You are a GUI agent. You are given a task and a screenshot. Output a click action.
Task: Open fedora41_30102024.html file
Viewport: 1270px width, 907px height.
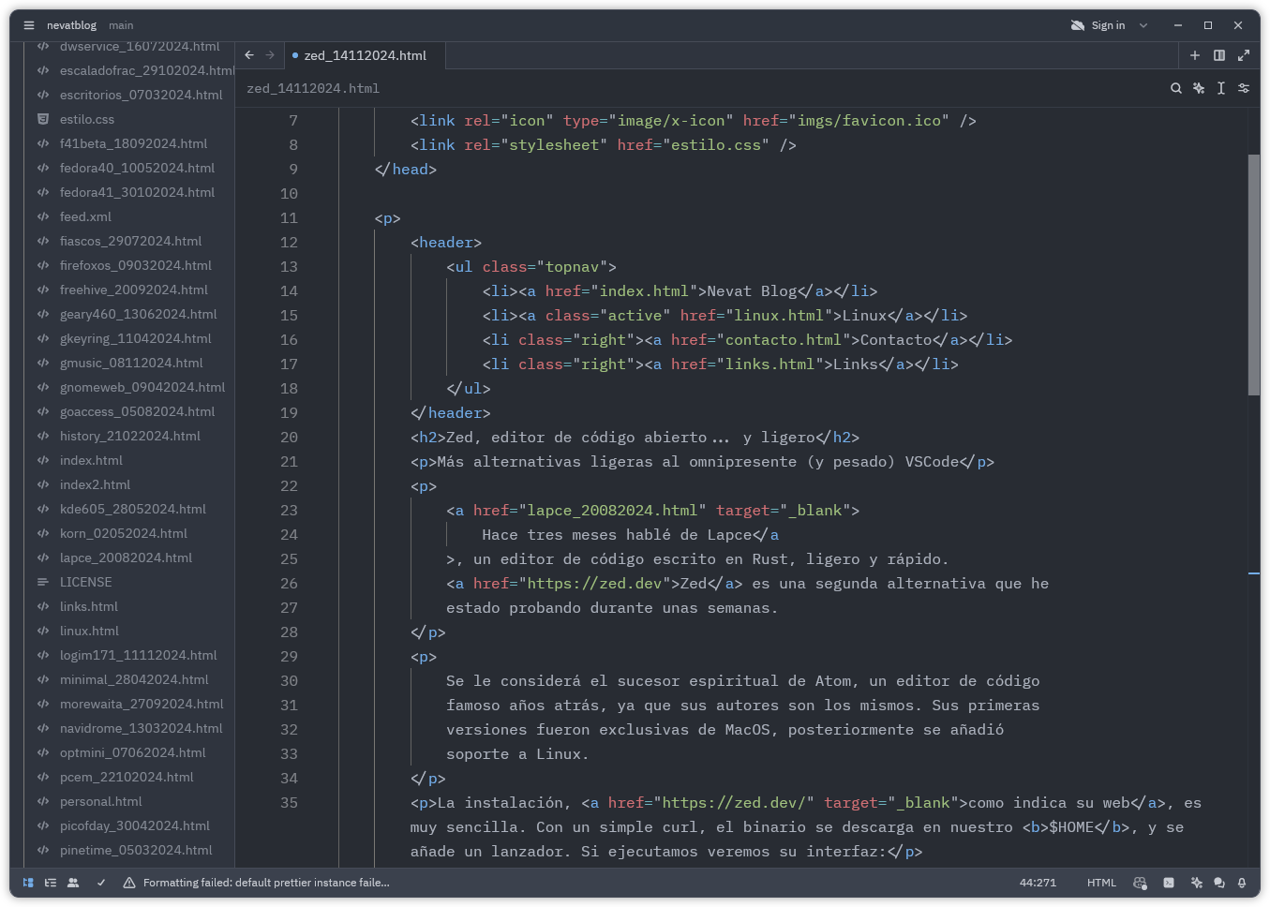point(137,192)
